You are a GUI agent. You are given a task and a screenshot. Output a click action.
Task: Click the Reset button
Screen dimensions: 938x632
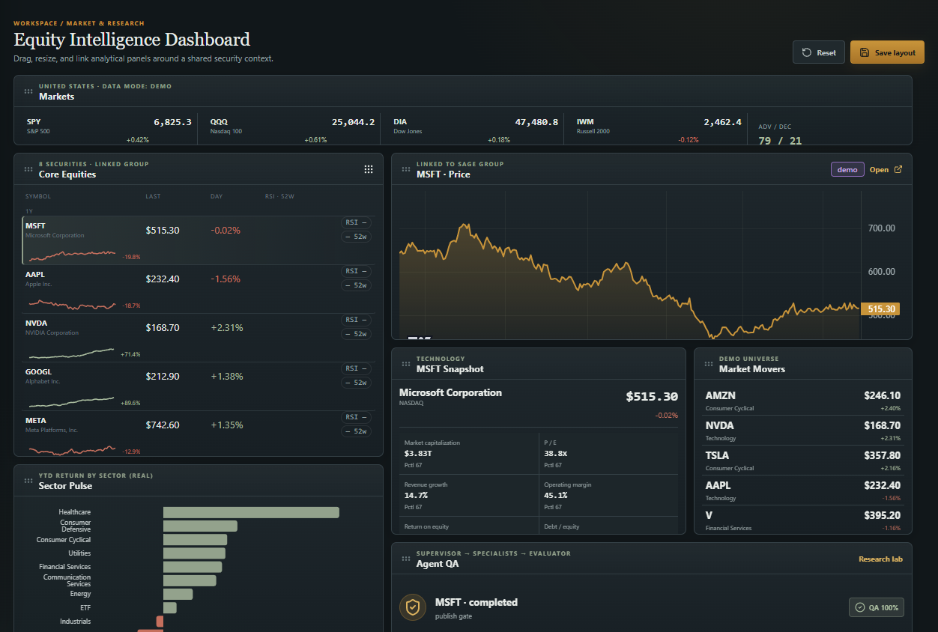click(x=819, y=52)
